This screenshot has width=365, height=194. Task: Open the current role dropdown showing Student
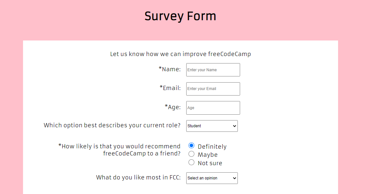pos(212,126)
